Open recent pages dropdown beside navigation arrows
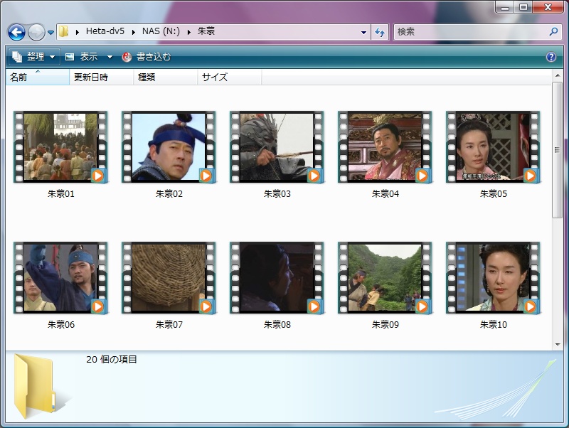This screenshot has width=569, height=428. point(50,33)
